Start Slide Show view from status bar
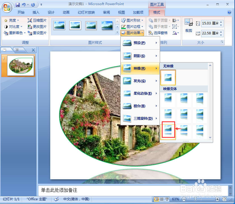Viewport: 235px width, 204px height. coord(167,199)
